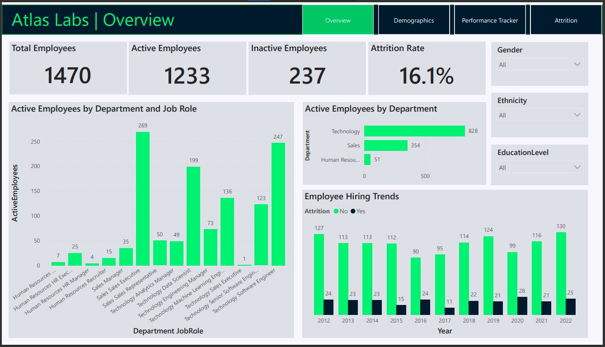
Task: Click the 2014 year axis label
Action: point(372,320)
